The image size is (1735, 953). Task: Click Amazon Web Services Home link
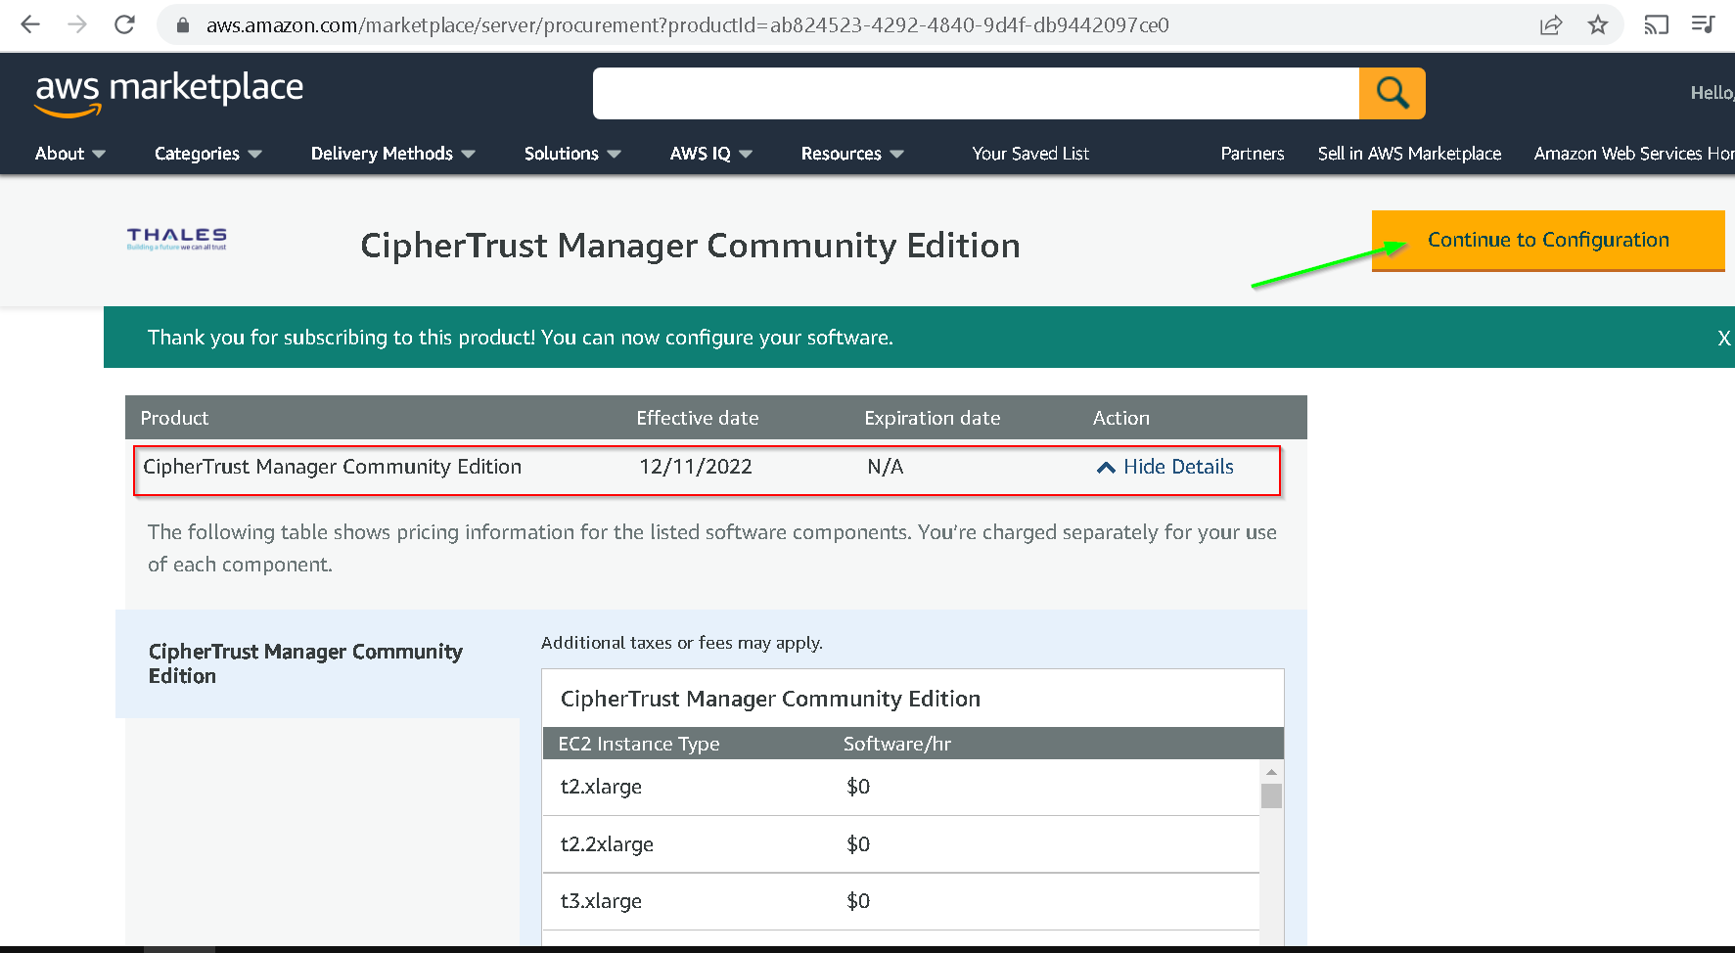coord(1633,154)
